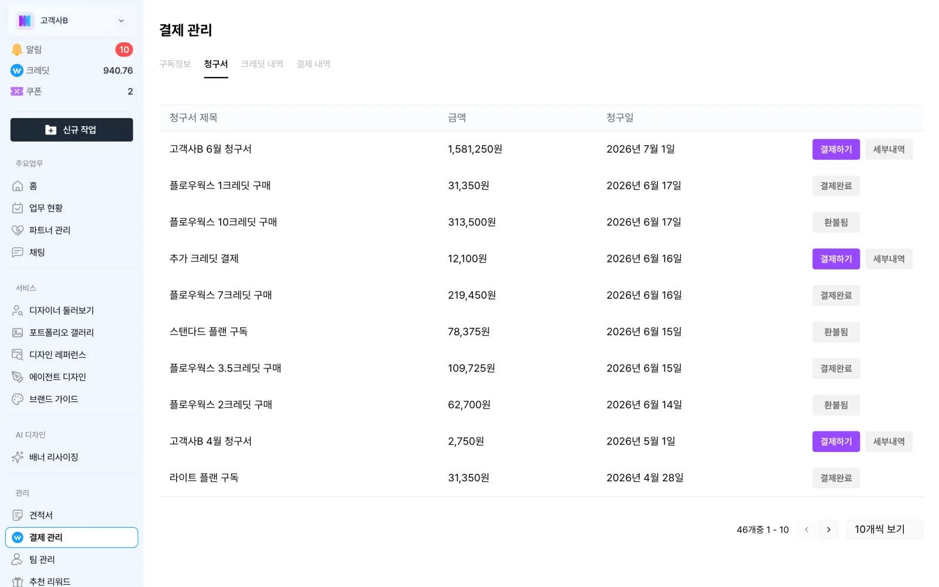Open 배너 리사이징 AI tool

pyautogui.click(x=72, y=457)
